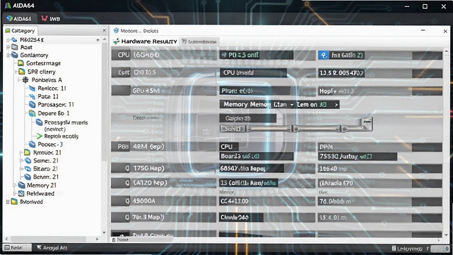Click the Sortesrmage folder icon
This screenshot has height=255, width=453.
tap(21, 63)
